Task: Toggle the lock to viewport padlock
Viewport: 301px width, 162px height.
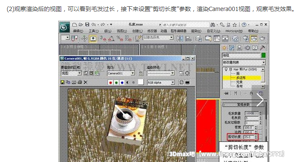Action: pyautogui.click(x=141, y=73)
